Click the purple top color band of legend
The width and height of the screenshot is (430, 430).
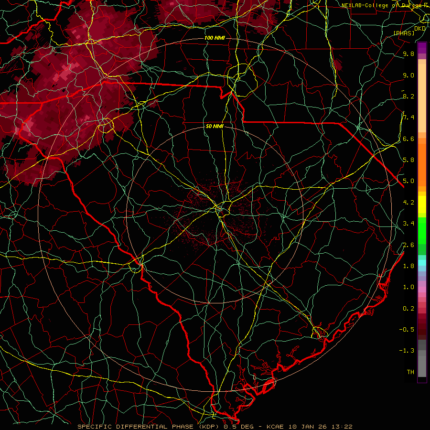[422, 48]
